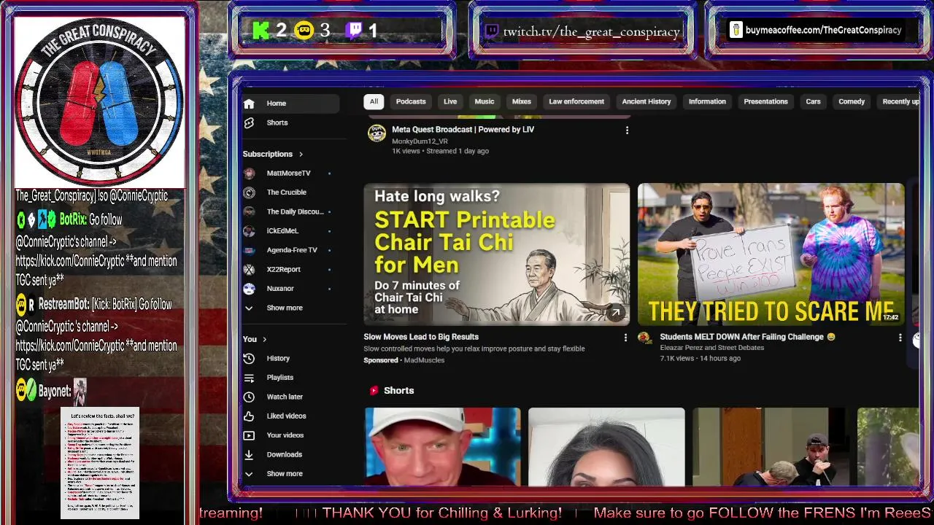Select the Recently uploaded filter chip
Screen dimensions: 934x525
[x=899, y=102]
